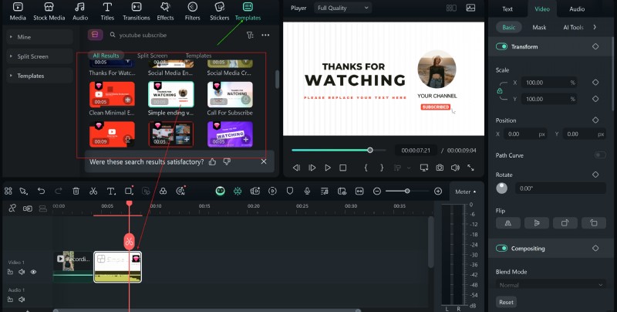This screenshot has width=617, height=312.
Task: Open the Stickers panel
Action: point(221,10)
